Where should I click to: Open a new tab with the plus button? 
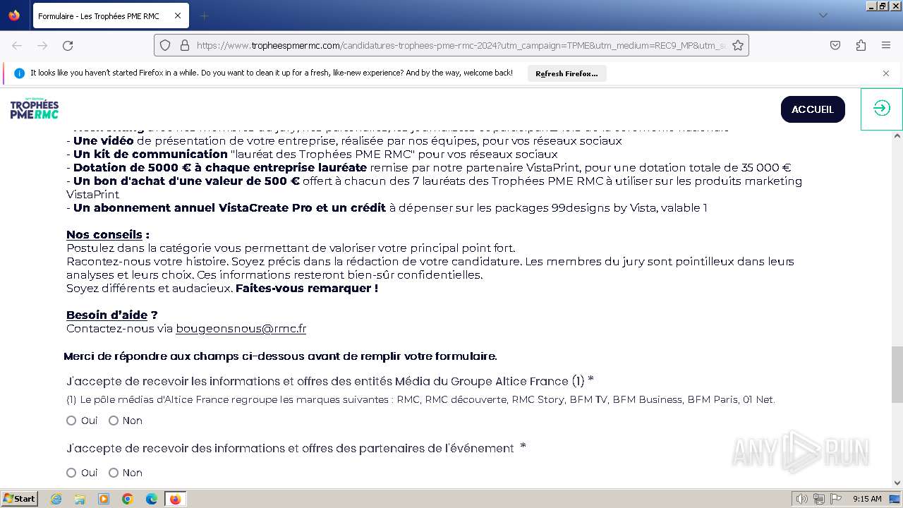pos(204,16)
